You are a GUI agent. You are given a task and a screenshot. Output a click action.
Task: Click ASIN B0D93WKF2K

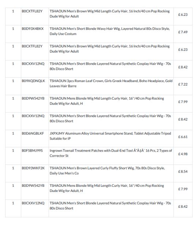(33, 168)
